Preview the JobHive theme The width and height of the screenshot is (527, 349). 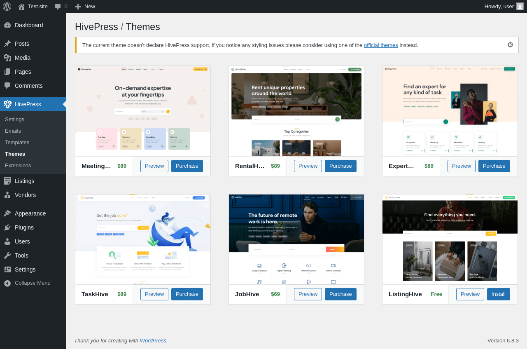pyautogui.click(x=308, y=294)
